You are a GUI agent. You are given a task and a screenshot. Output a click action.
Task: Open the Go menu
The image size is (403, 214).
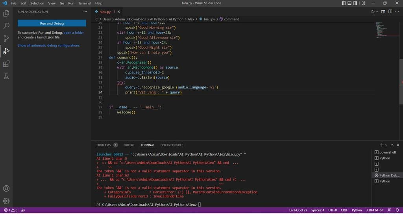coord(62,3)
